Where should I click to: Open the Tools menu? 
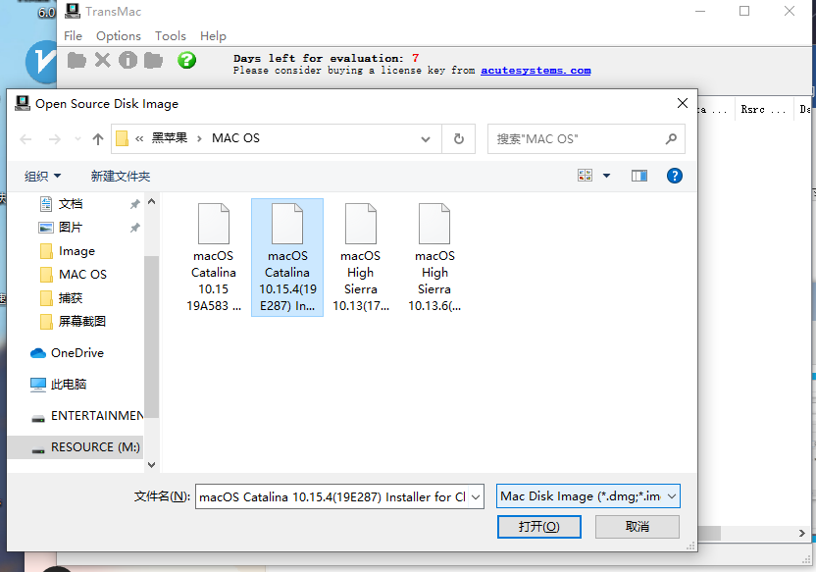pos(171,36)
